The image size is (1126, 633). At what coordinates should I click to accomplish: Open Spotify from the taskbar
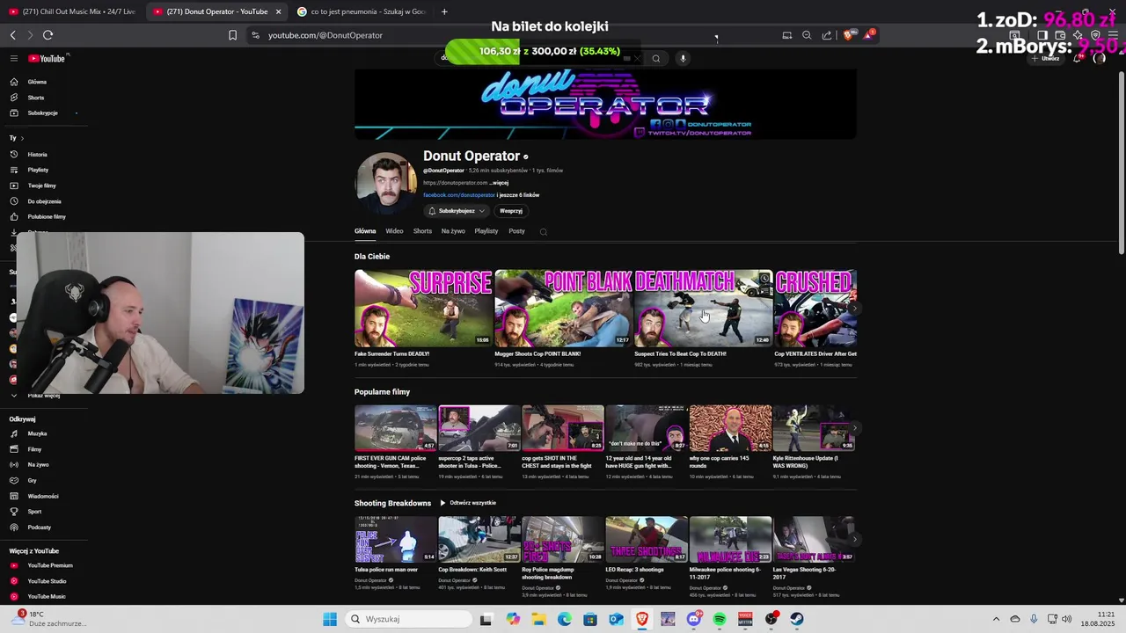point(720,619)
